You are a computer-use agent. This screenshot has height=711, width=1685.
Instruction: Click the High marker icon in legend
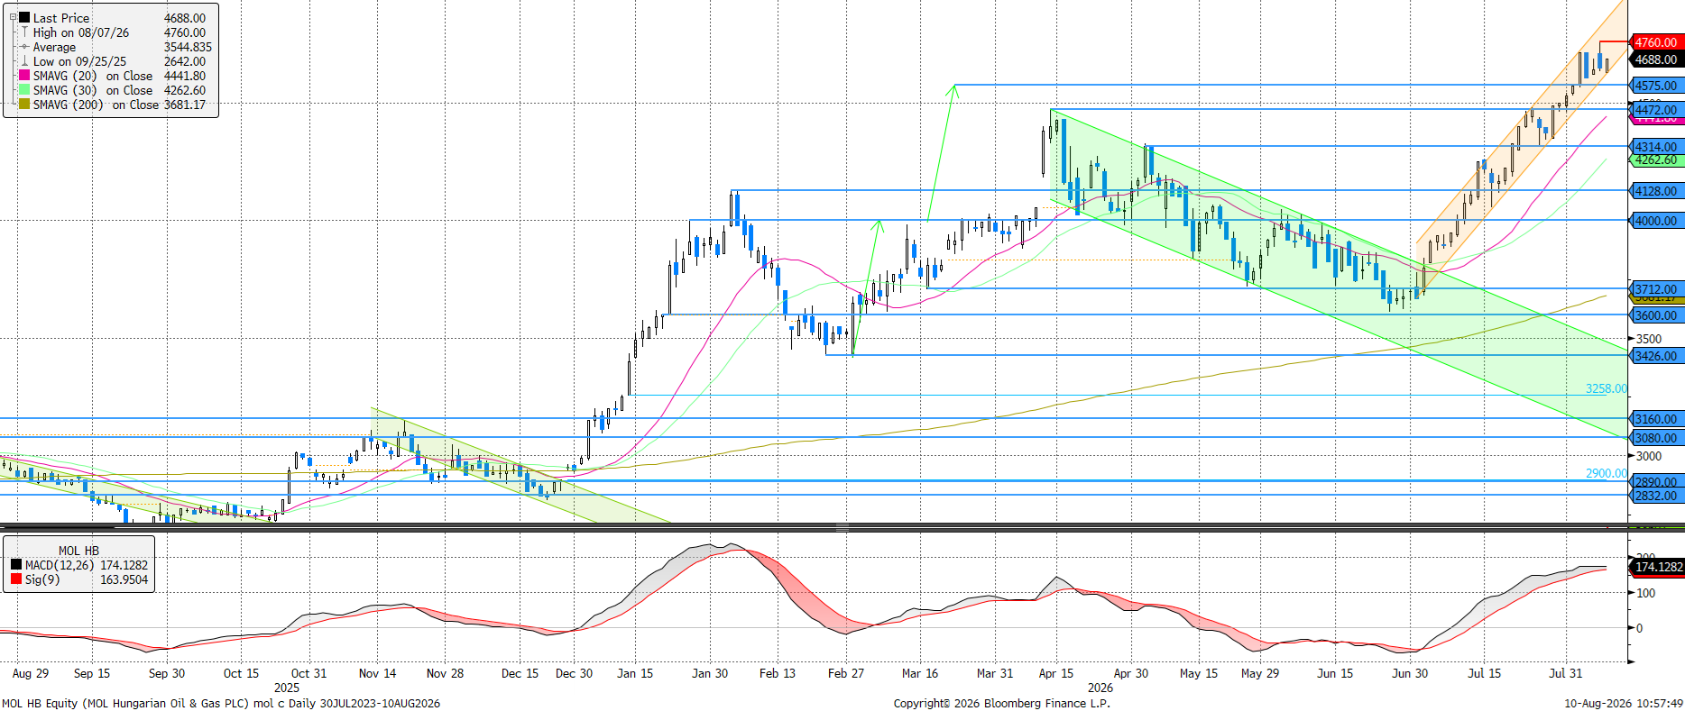(x=24, y=32)
